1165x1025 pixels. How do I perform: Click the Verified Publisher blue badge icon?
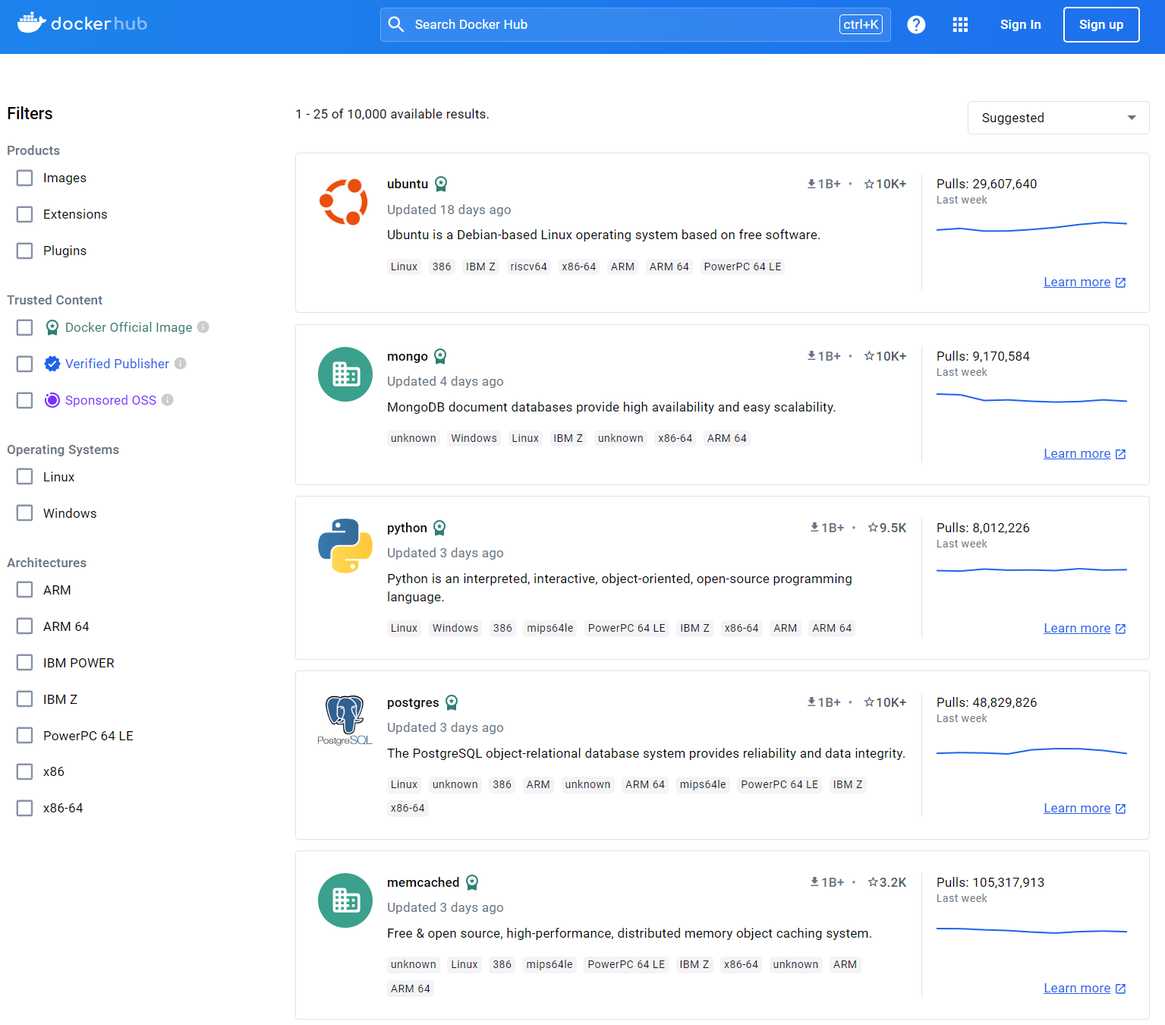52,364
